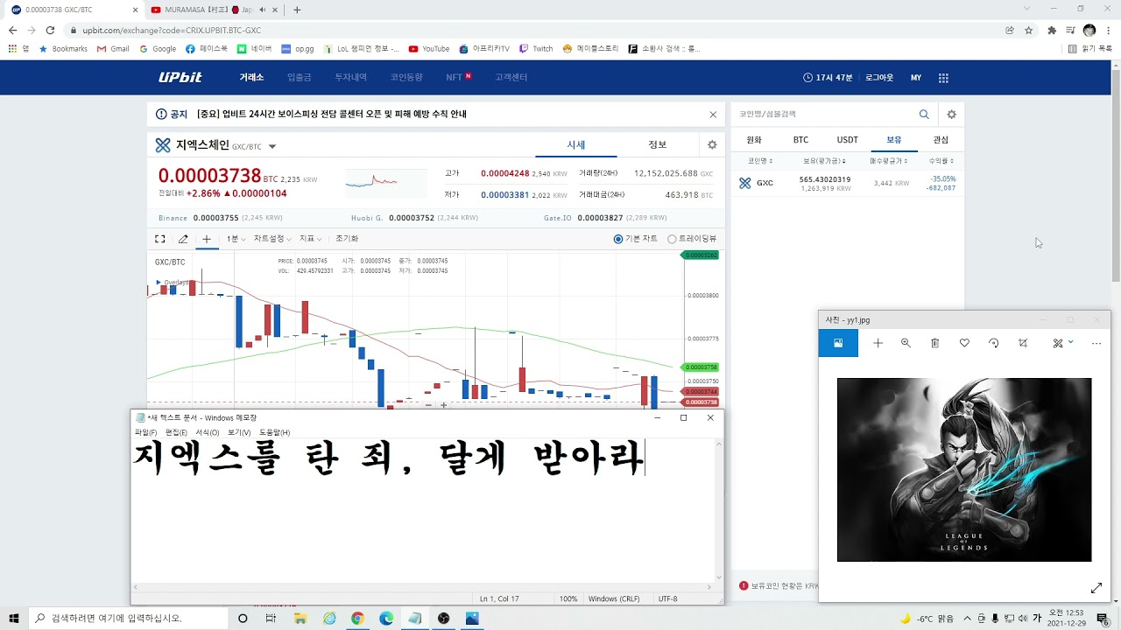Open File Explorer from the taskbar
The height and width of the screenshot is (630, 1121).
click(300, 619)
